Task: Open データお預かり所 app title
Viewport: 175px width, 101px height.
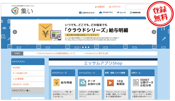Action: point(94,83)
